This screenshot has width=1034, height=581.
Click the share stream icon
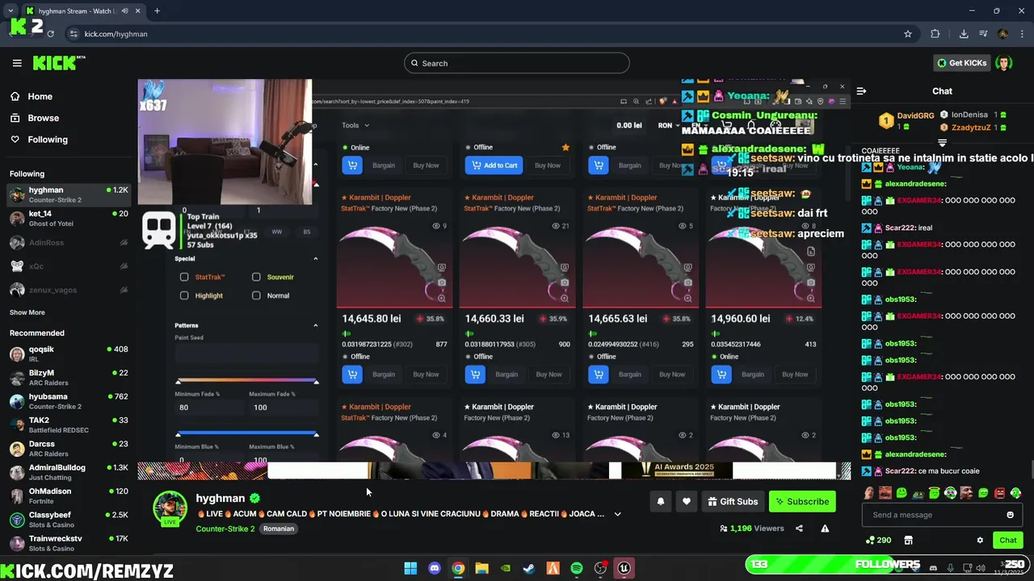click(x=799, y=529)
